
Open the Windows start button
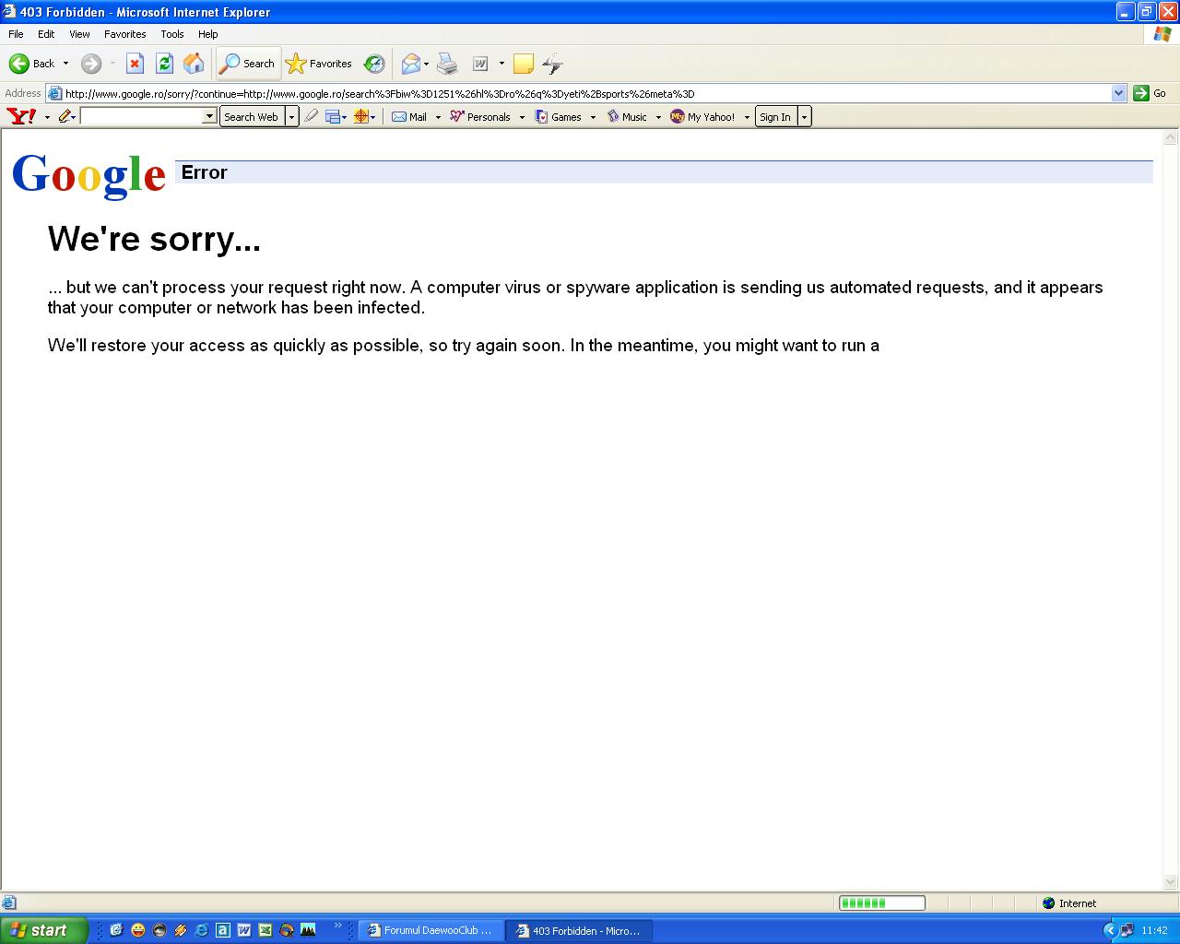coord(43,930)
